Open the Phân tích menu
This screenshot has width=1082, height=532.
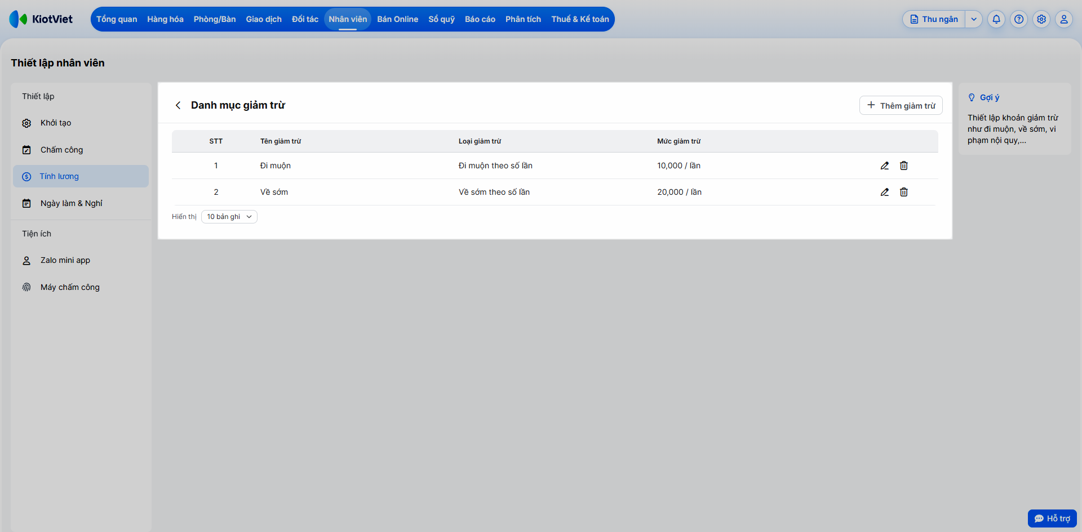coord(523,19)
